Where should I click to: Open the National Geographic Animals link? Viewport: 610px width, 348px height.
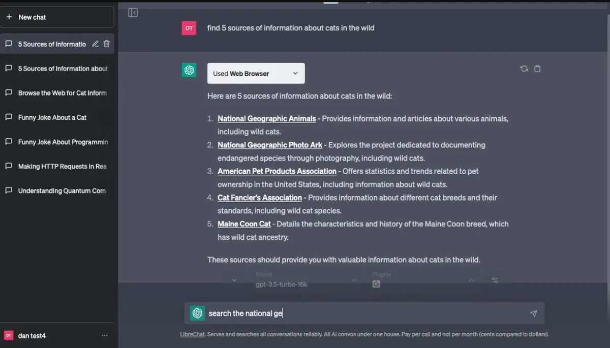pyautogui.click(x=266, y=118)
